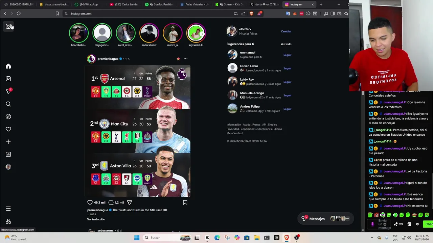Show hidden system tray icons
The height and width of the screenshot is (243, 433).
tap(372, 238)
